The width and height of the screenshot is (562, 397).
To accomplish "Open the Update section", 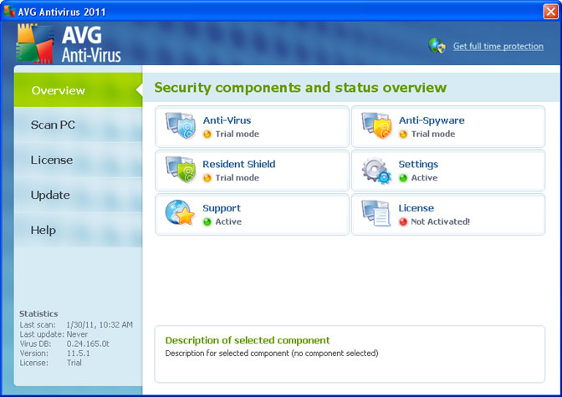I will point(78,196).
